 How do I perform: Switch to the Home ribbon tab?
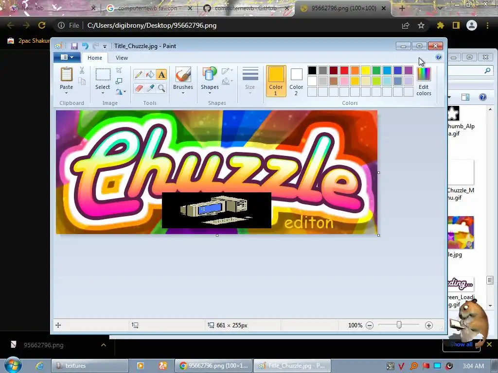click(95, 58)
